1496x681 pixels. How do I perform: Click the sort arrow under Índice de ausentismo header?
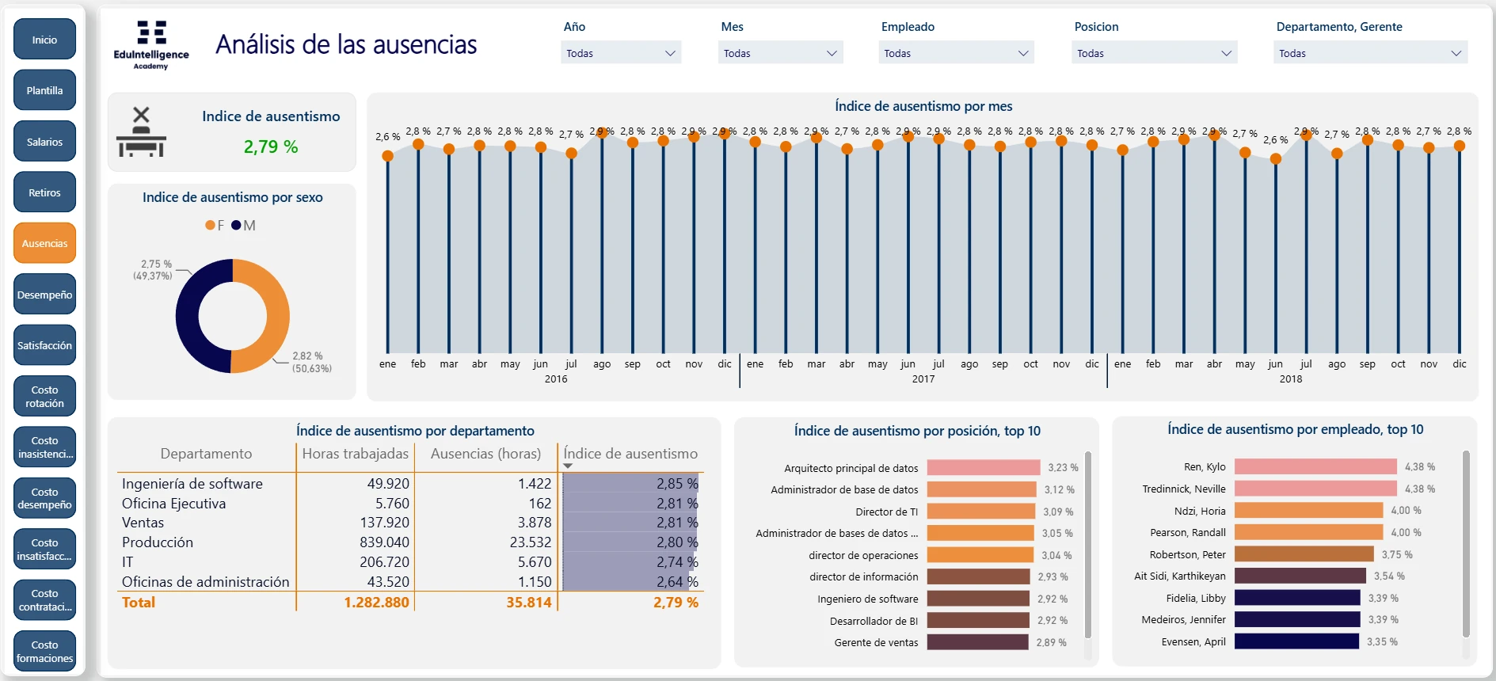[567, 466]
